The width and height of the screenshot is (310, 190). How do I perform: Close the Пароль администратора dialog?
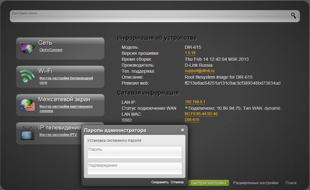(183, 130)
